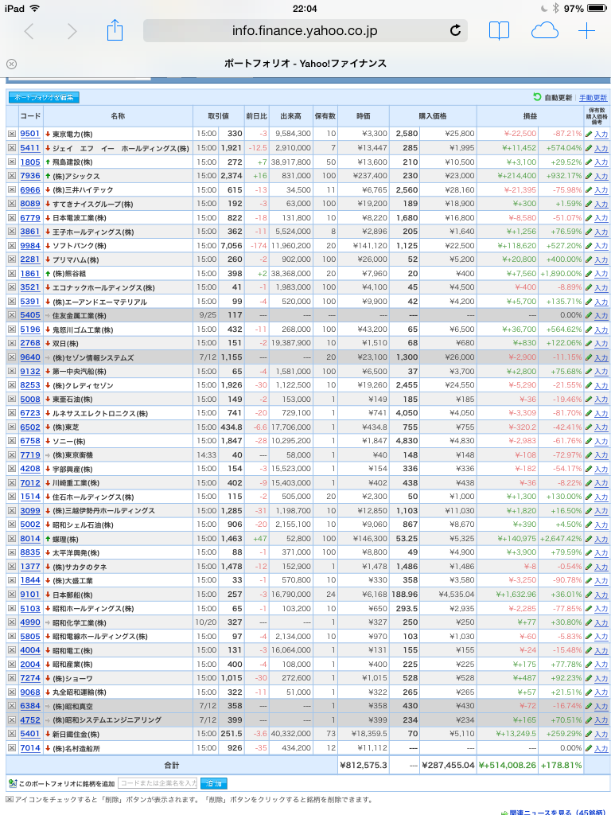This screenshot has width=611, height=815.
Task: Click pencil edit icon for 東芝 row
Action: click(x=589, y=427)
